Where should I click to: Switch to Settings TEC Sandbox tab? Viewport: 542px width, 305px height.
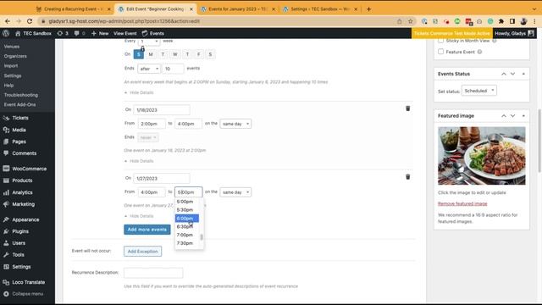[x=320, y=9]
